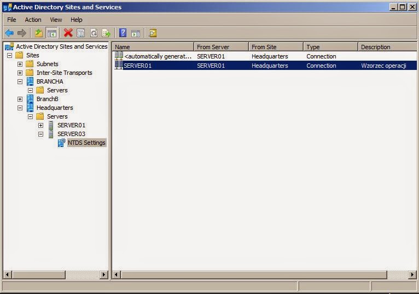Screen dimensions: 419x294
Task: Click the automatically generated connection row icon
Action: (x=119, y=56)
